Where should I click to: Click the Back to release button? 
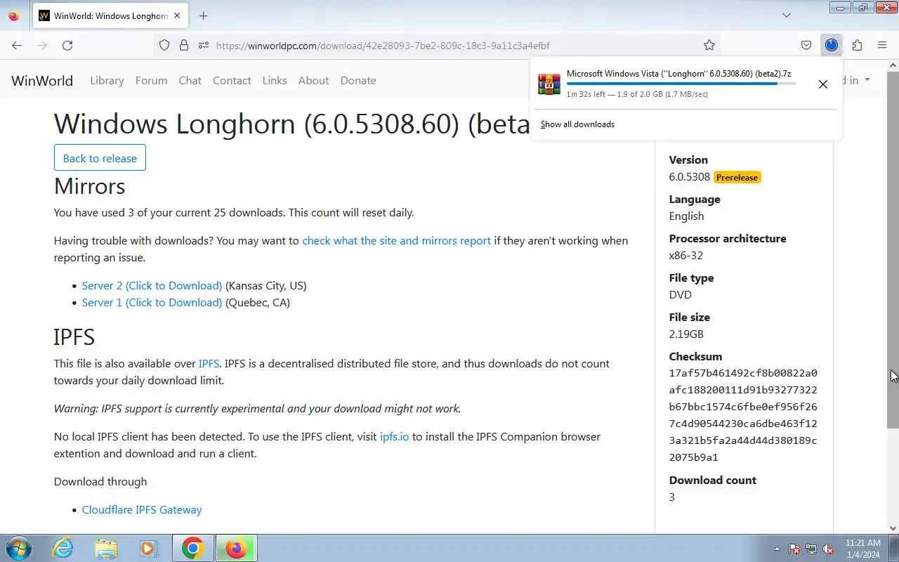pos(100,158)
